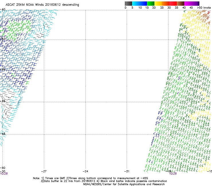The width and height of the screenshot is (212, 186).
Task: Click the cyan 5–10 knots legend segment
Action: [136, 3]
